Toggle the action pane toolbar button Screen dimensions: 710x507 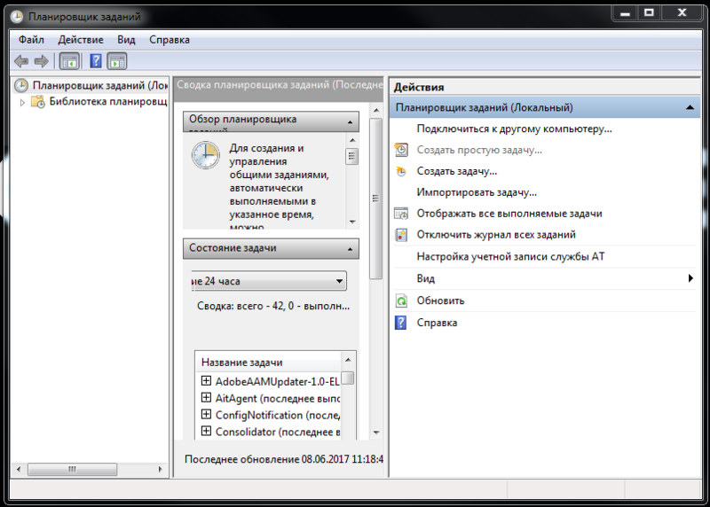(x=117, y=61)
